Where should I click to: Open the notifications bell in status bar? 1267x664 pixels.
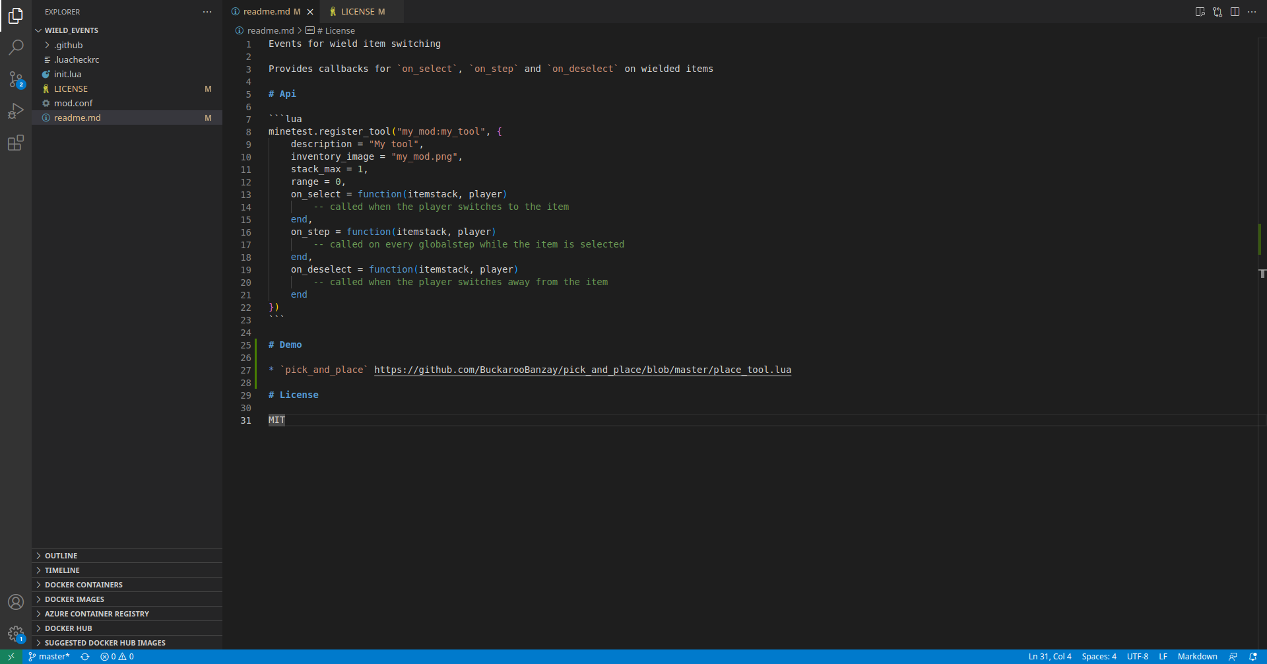(x=1252, y=657)
